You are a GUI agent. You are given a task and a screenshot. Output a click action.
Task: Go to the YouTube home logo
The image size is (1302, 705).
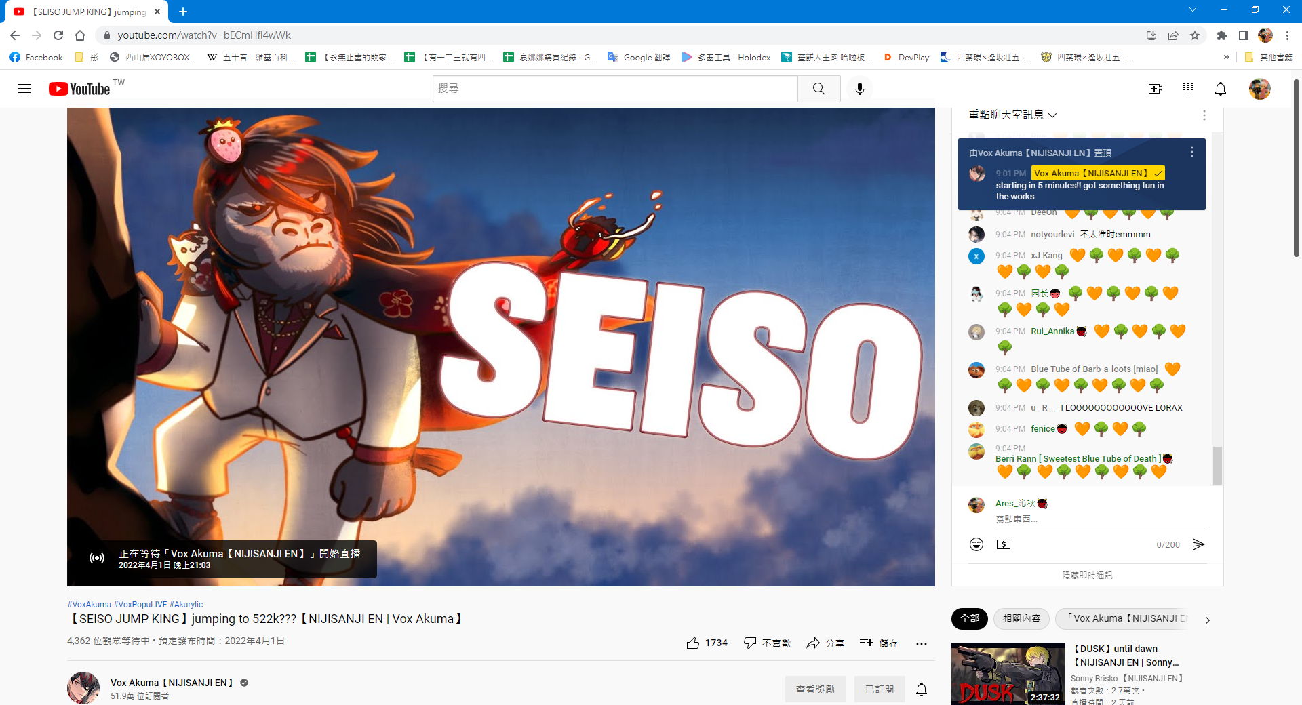[79, 89]
